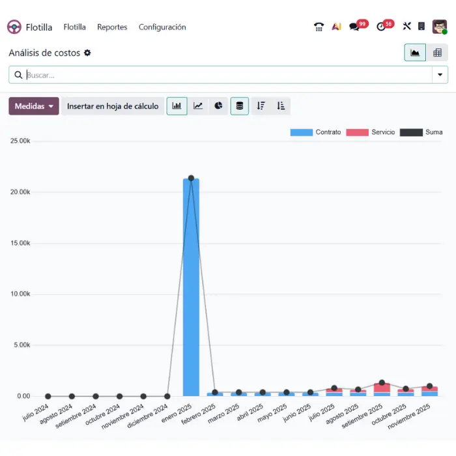Select the bar chart view icon
Image resolution: width=456 pixels, height=456 pixels.
(177, 106)
